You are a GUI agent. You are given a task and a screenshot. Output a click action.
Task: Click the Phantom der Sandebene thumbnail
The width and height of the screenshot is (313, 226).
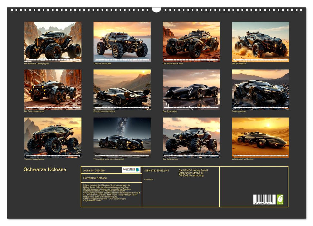(122, 90)
